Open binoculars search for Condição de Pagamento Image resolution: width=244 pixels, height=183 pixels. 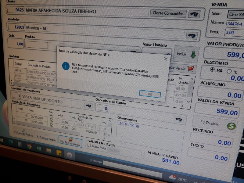pyautogui.click(x=88, y=106)
